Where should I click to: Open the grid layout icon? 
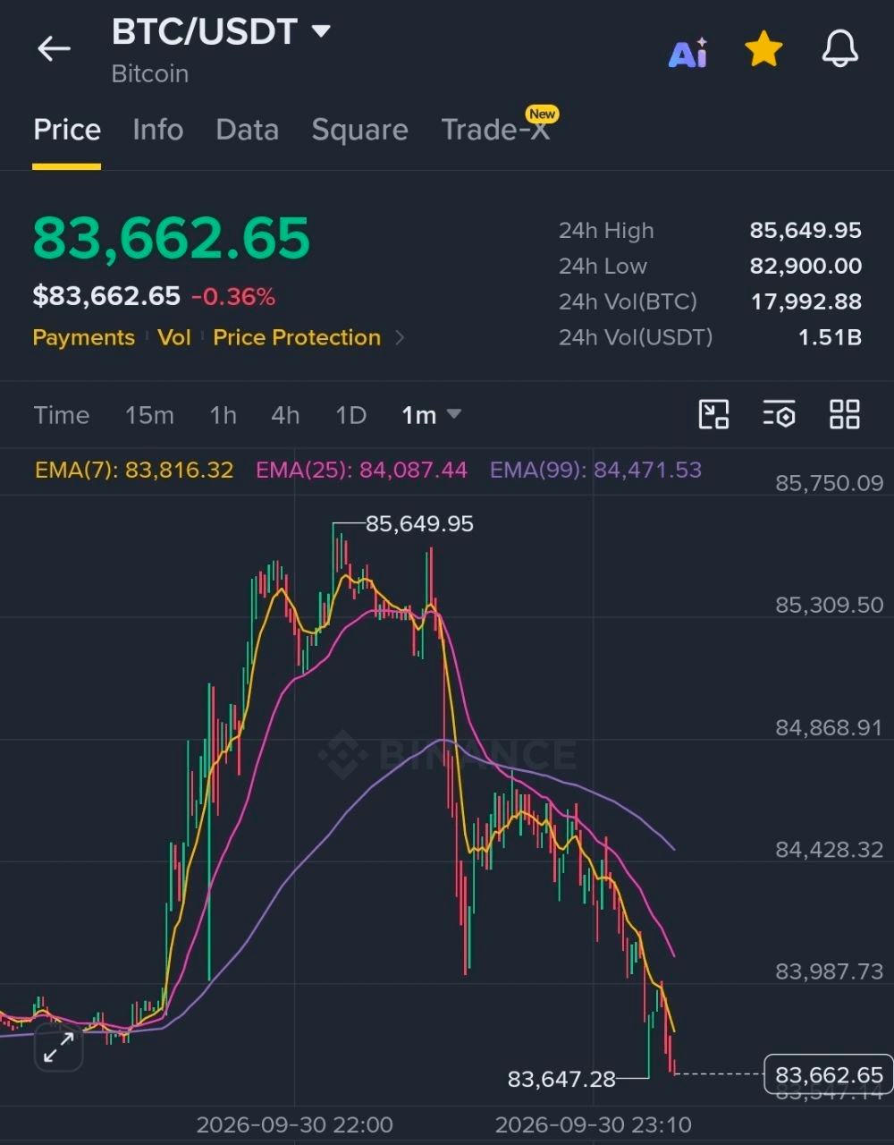point(844,414)
